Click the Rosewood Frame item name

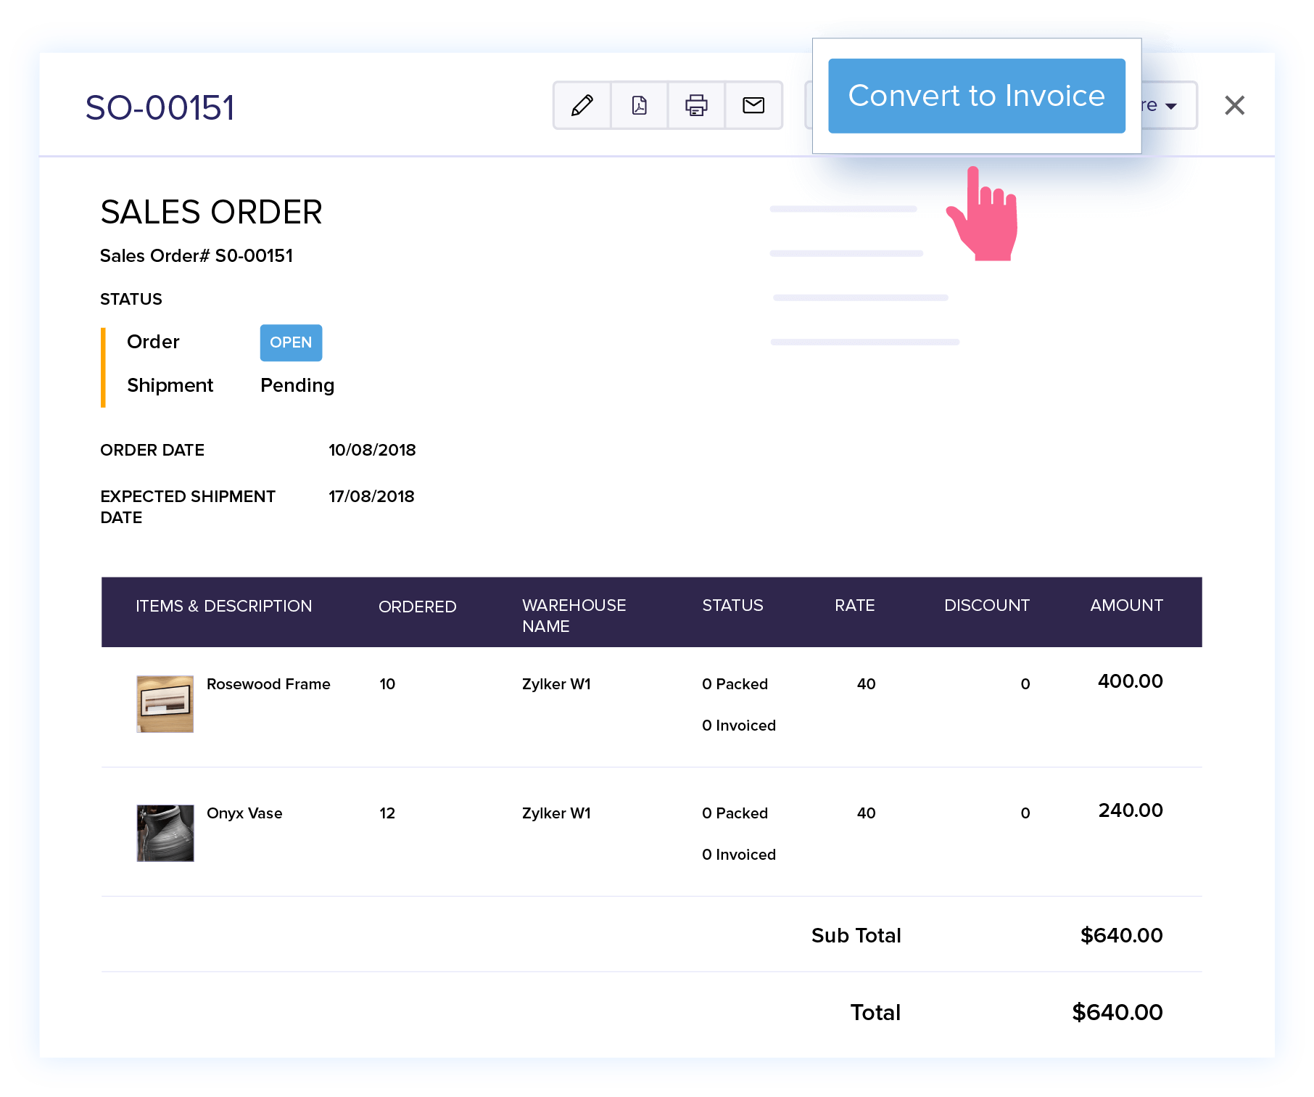[x=268, y=683]
